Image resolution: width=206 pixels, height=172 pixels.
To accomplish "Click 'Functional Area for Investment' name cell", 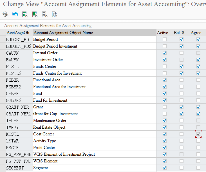I will coord(95,87).
